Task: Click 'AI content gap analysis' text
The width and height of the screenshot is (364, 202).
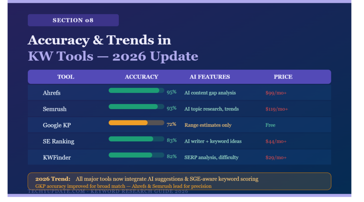Action: [210, 93]
